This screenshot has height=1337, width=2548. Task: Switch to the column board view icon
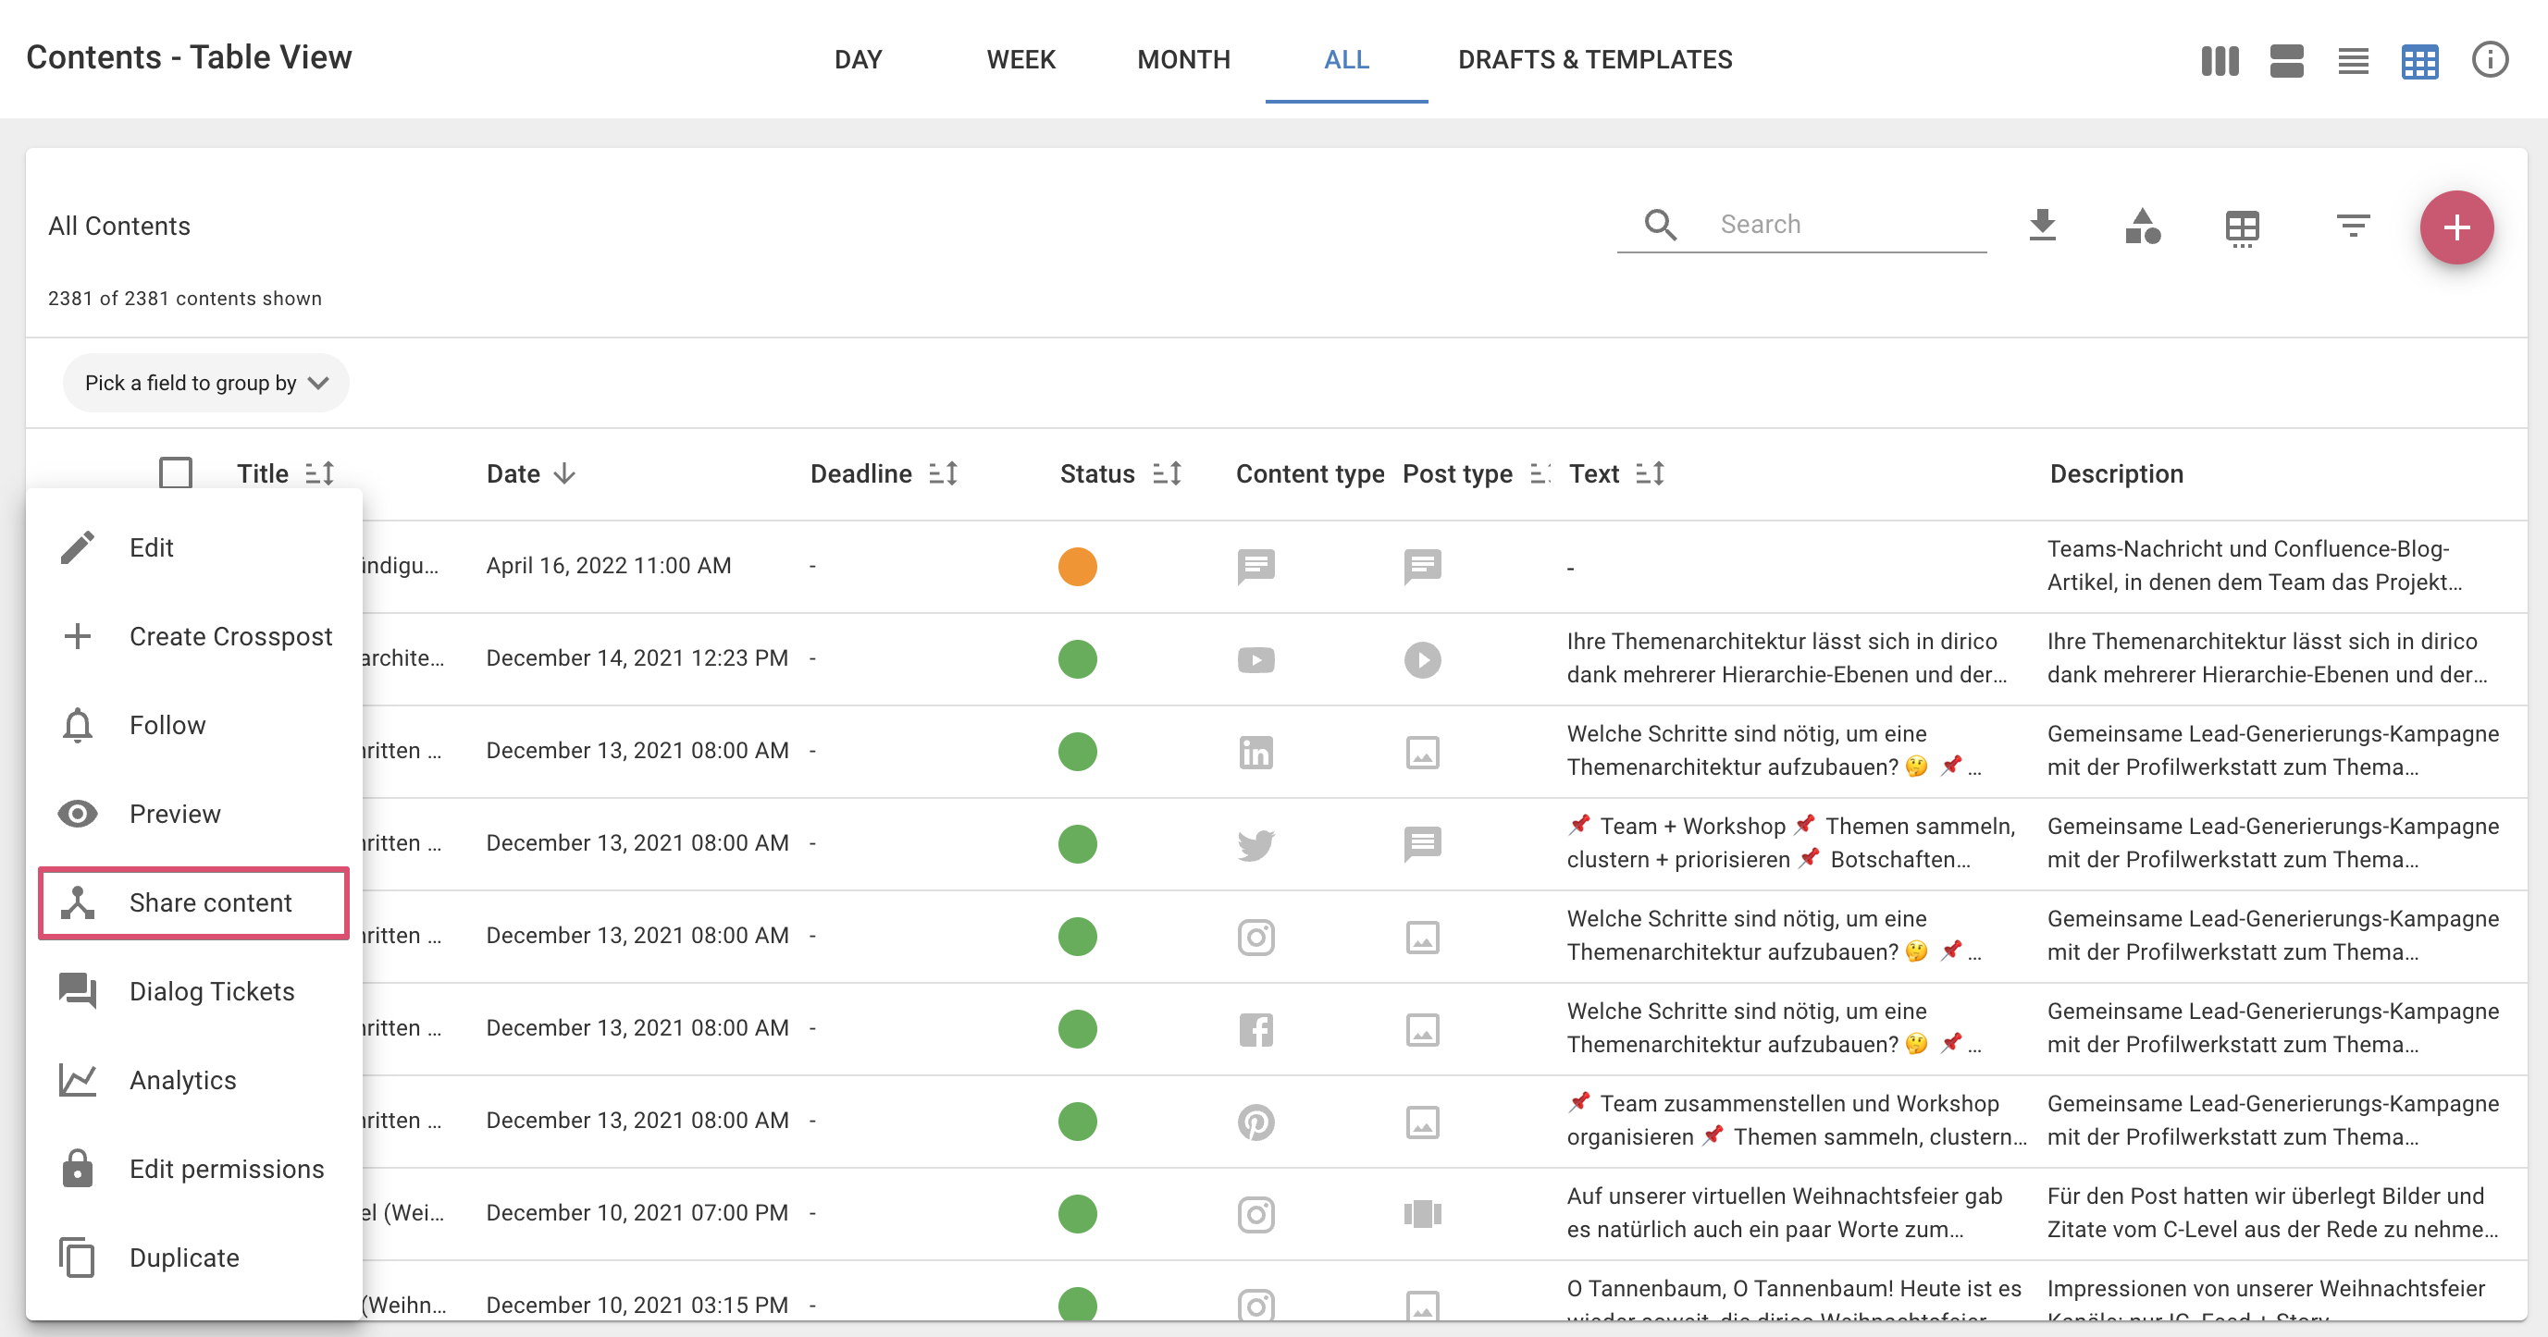coord(2220,60)
